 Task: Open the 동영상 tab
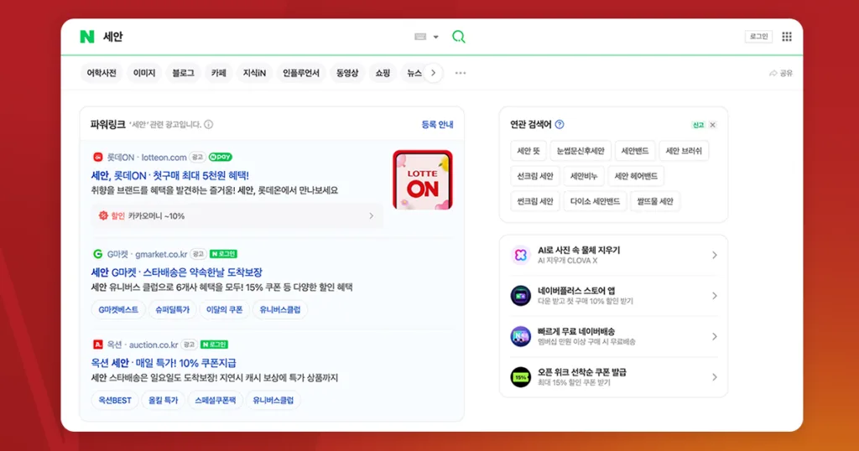click(x=347, y=73)
